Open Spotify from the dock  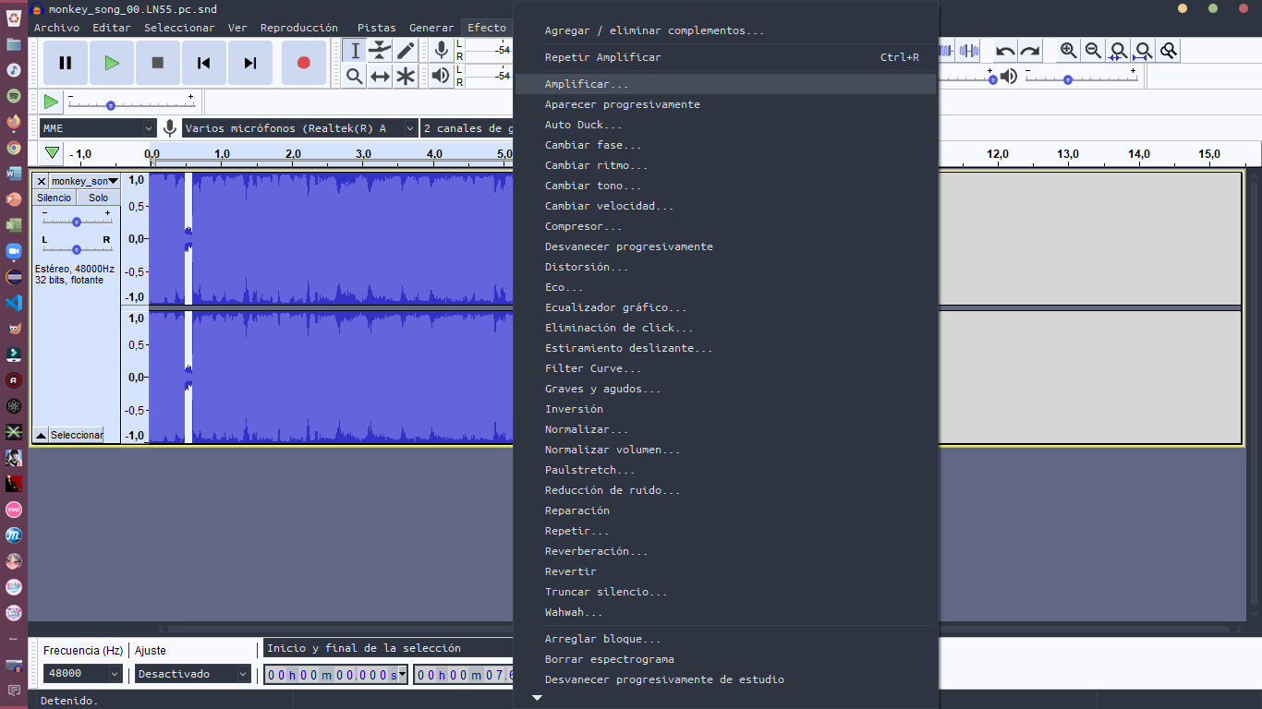point(14,95)
